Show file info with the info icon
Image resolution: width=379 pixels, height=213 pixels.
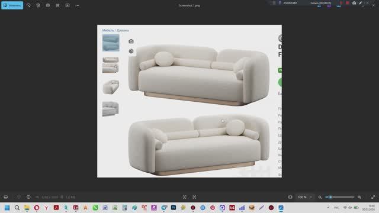point(28,197)
